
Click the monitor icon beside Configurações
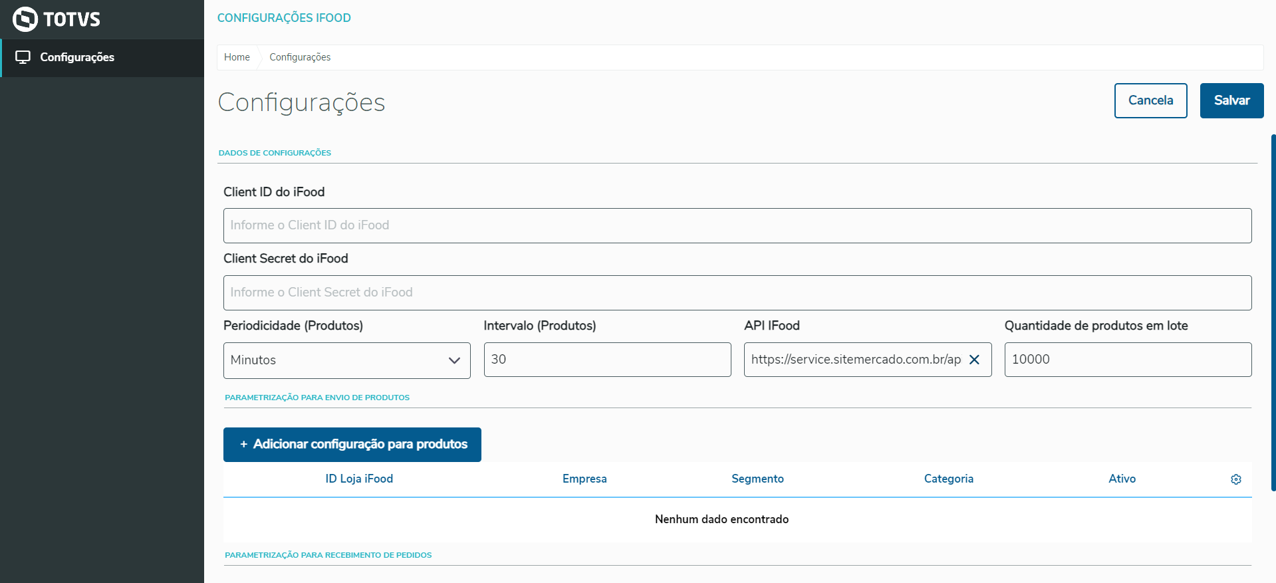pos(23,57)
